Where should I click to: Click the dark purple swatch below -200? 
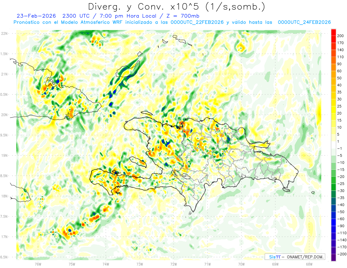point(333,258)
